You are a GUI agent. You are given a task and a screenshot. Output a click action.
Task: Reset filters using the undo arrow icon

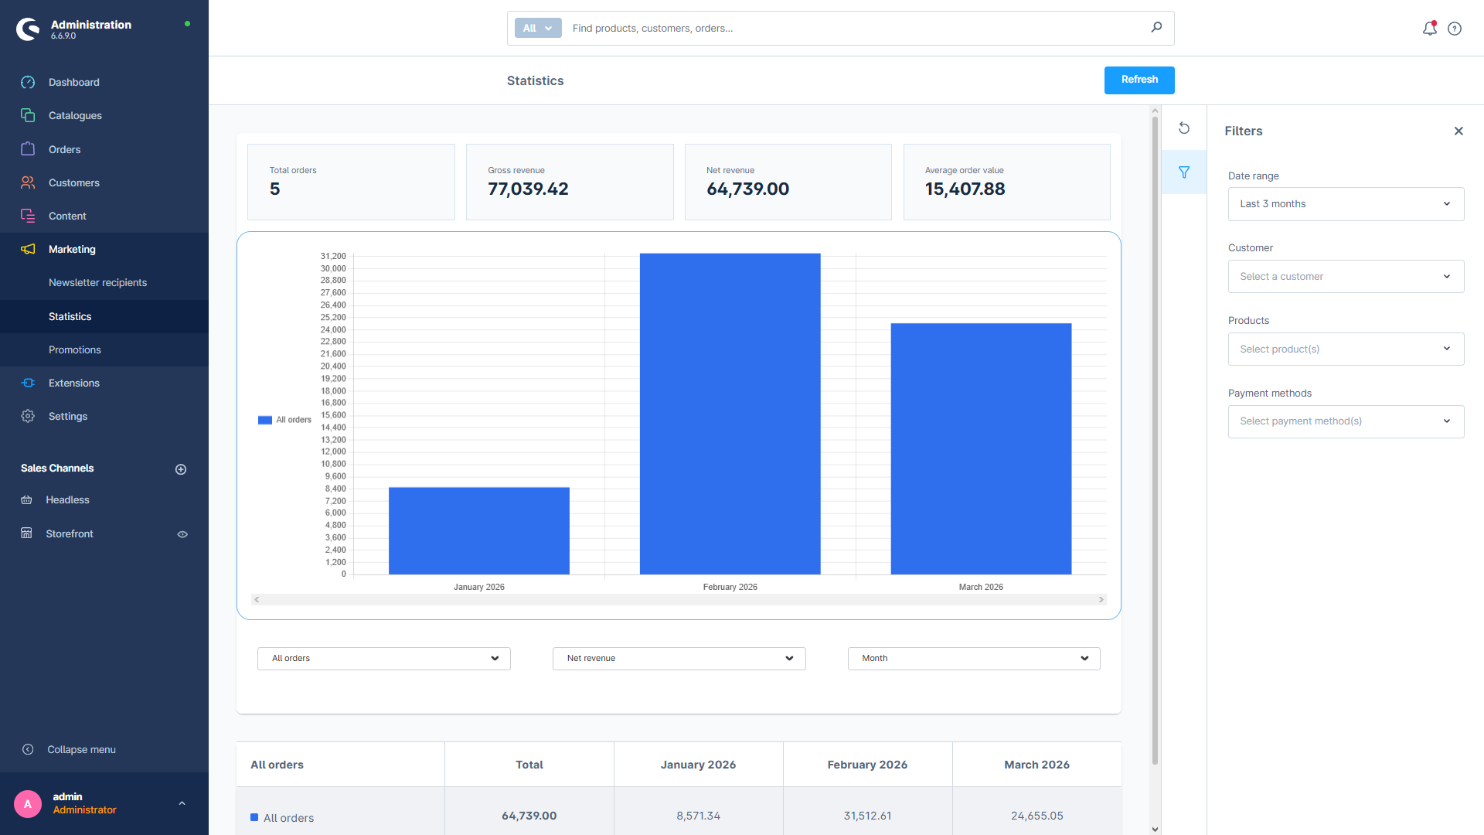click(1184, 128)
